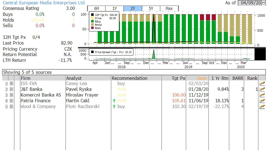Select J&T Banka firm row
This screenshot has height=152, width=268.
point(31,89)
